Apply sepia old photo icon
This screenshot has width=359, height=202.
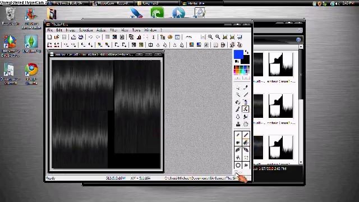coord(141,45)
